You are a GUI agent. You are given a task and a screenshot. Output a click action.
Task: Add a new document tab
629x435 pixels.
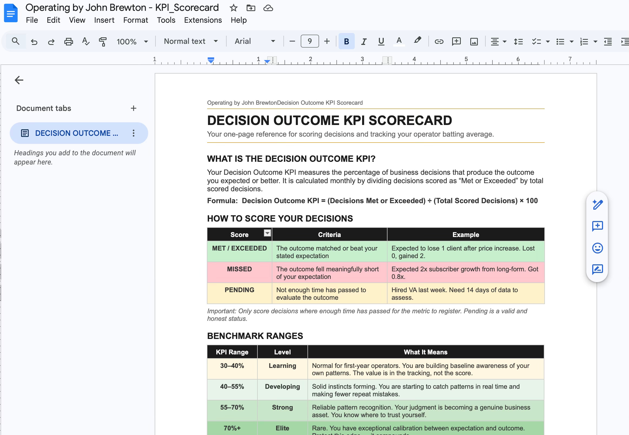pos(133,108)
